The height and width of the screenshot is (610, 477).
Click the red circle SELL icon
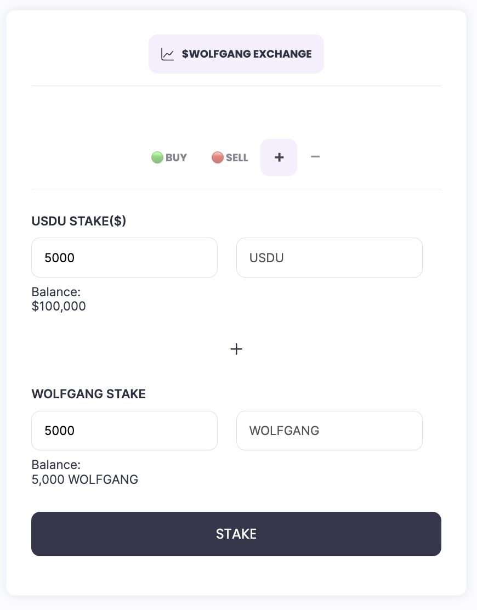pyautogui.click(x=218, y=157)
